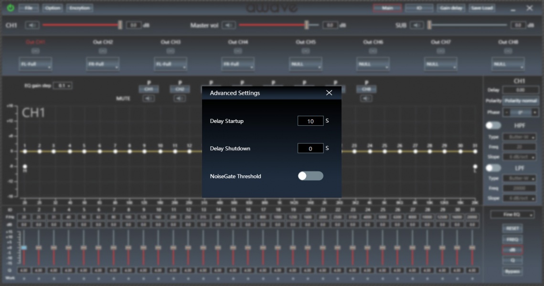Click the Delay Shutdown seconds field
This screenshot has height=286, width=544.
point(310,149)
